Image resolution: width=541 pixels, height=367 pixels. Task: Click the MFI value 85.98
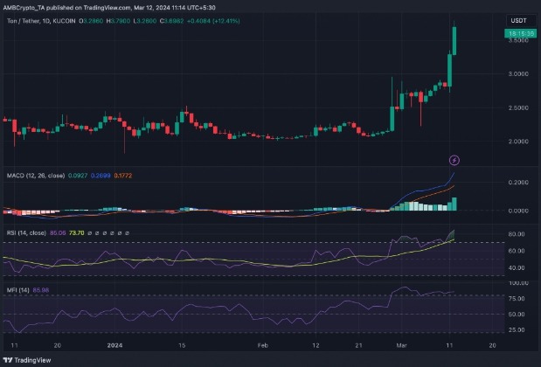click(42, 287)
